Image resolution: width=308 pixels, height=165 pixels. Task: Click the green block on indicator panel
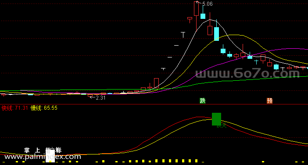216,119
